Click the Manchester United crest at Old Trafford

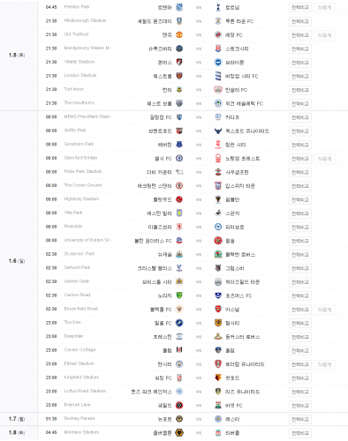pyautogui.click(x=179, y=34)
